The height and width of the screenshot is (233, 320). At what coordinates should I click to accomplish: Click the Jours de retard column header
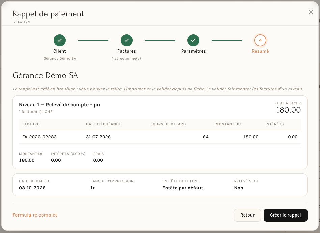(168, 124)
